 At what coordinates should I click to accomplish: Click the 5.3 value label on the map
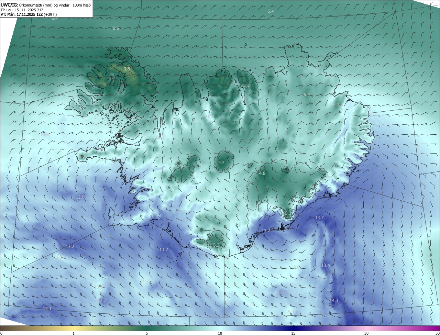tap(216, 245)
